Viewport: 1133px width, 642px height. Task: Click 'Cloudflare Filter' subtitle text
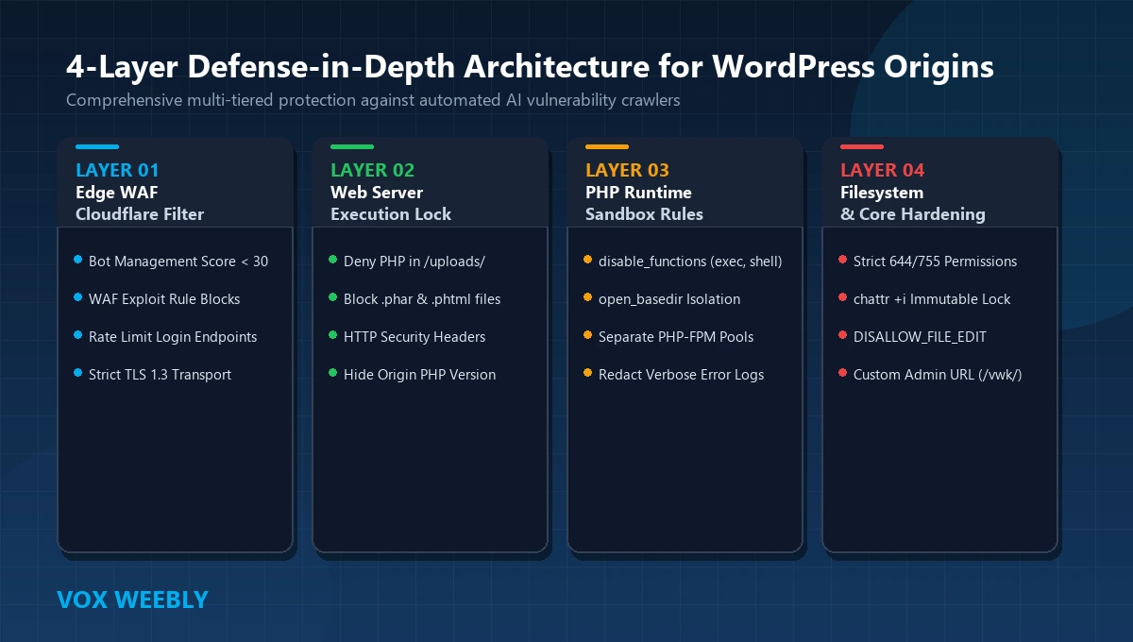click(x=140, y=214)
